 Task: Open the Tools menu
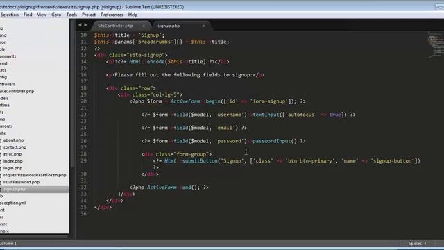[71, 15]
